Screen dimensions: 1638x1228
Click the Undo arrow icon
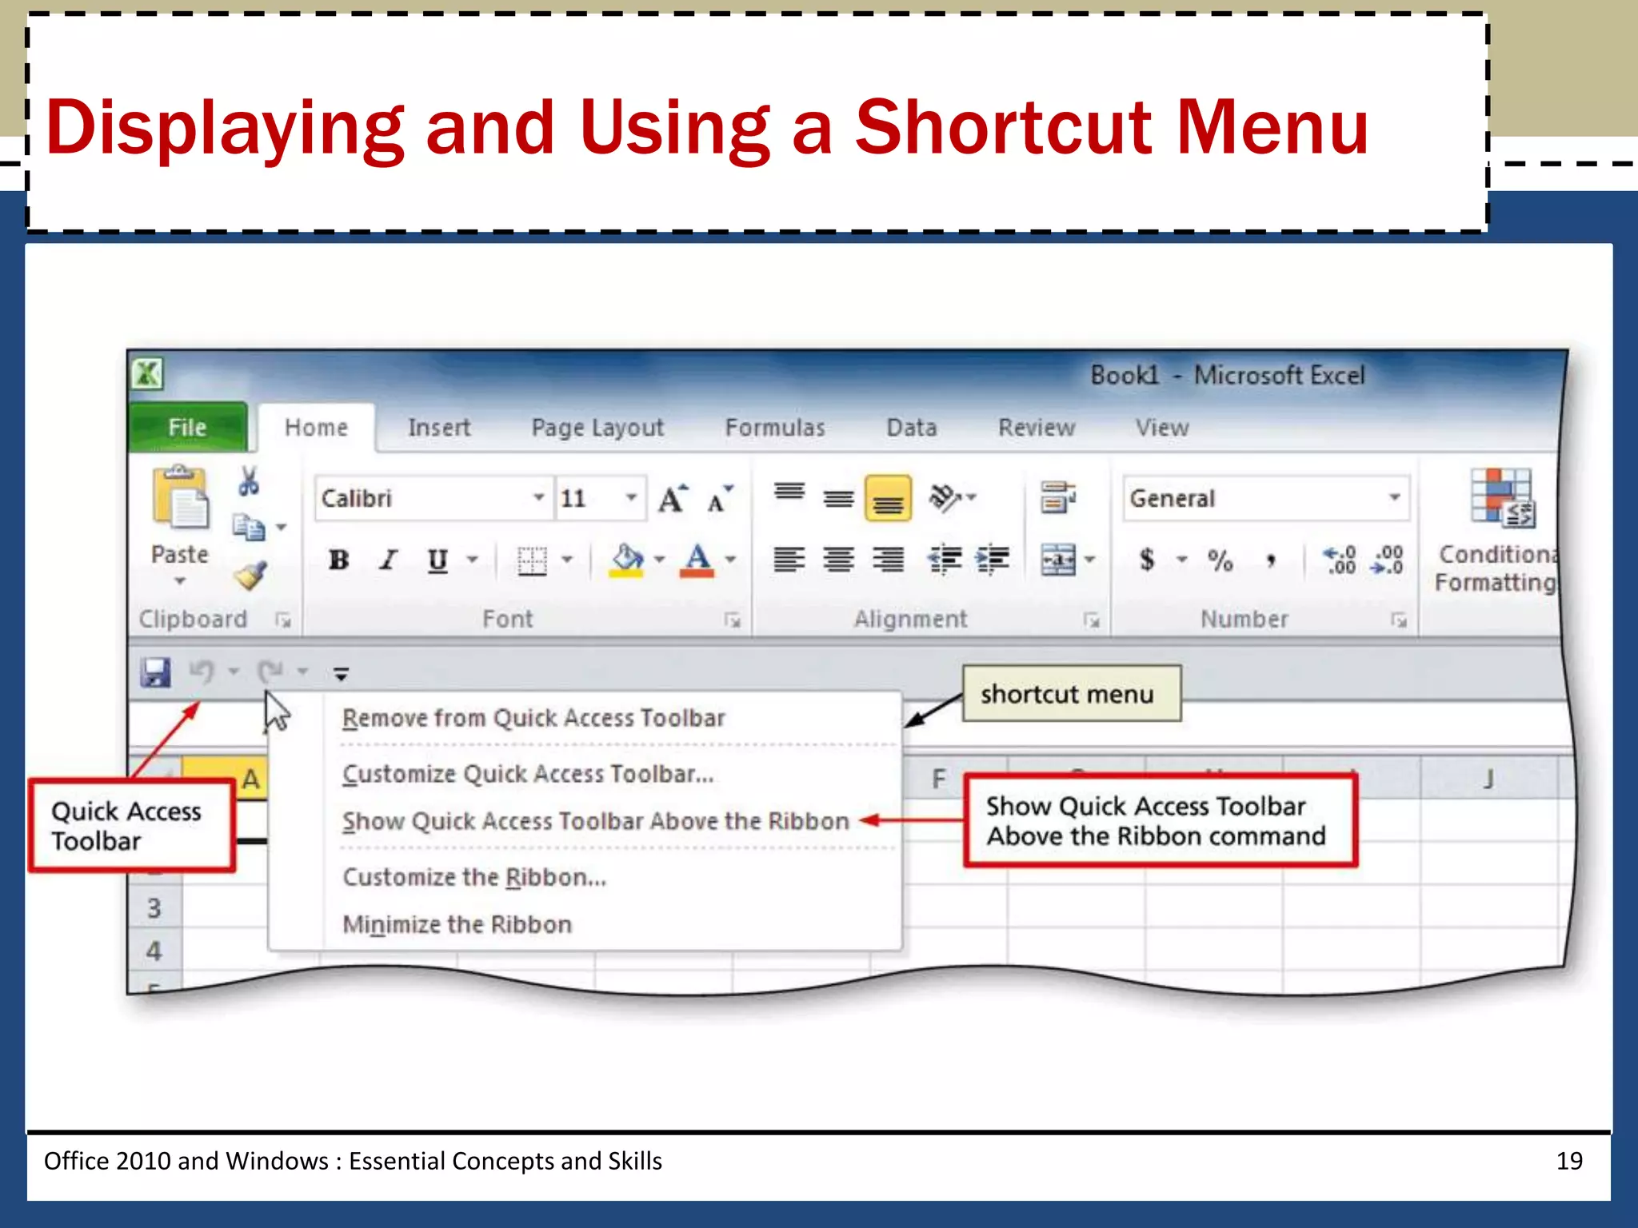[202, 672]
